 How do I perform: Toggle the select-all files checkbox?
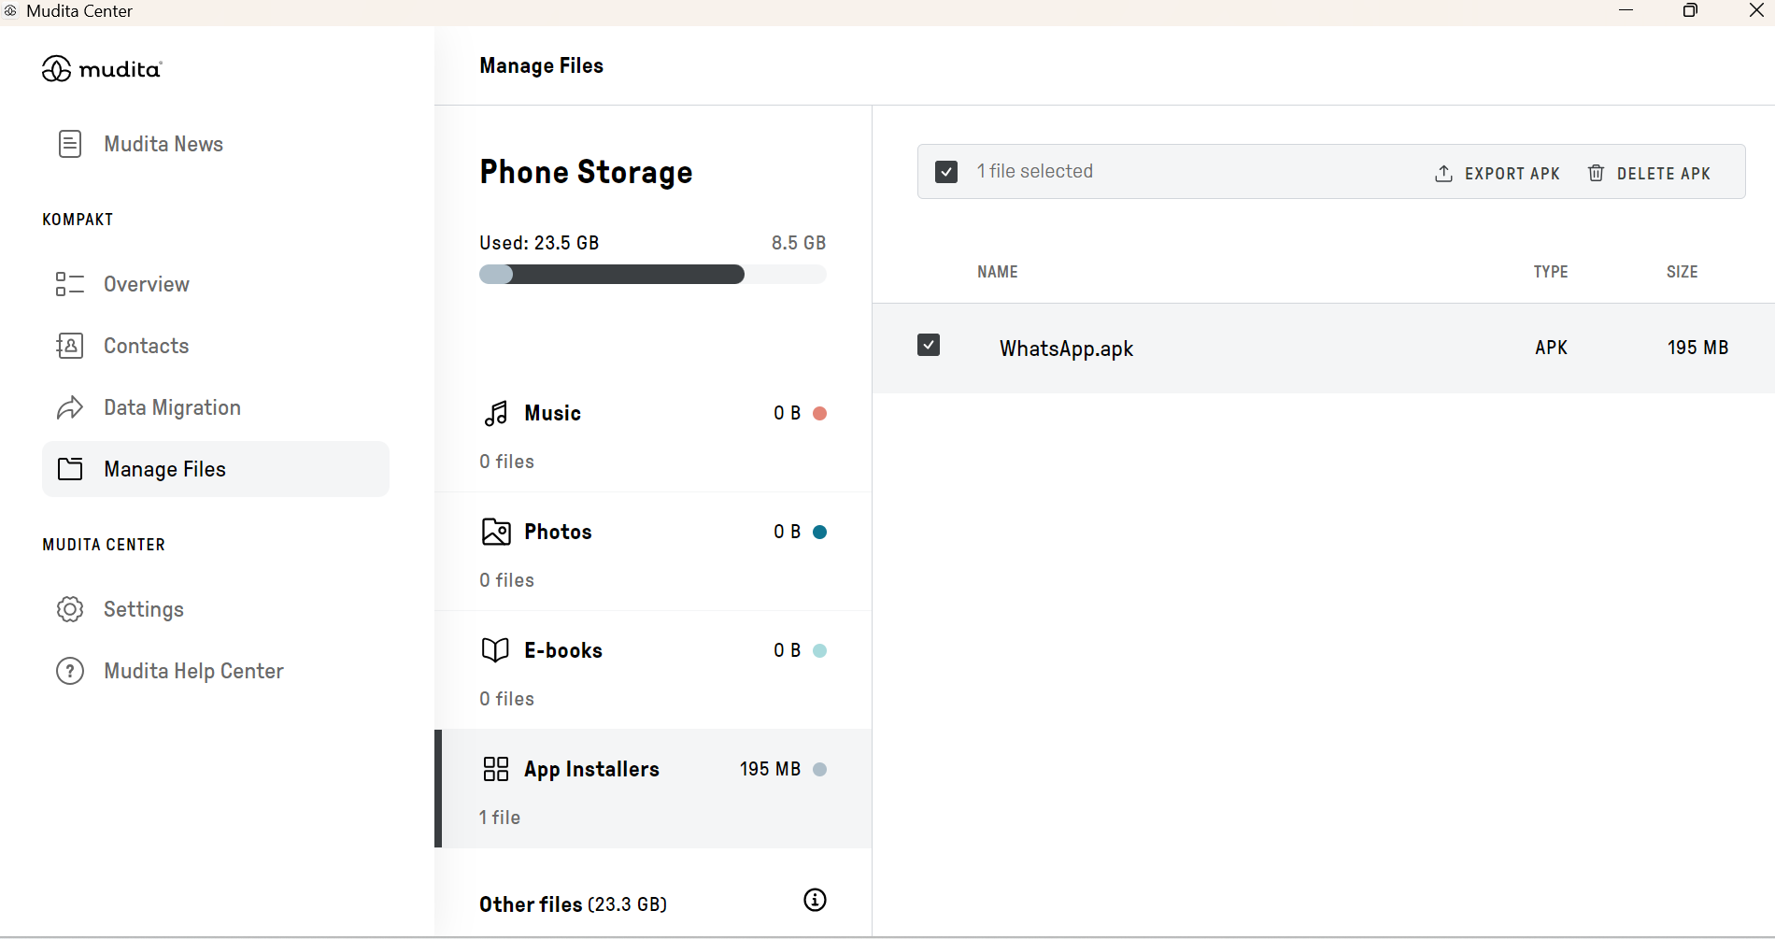pyautogui.click(x=946, y=172)
